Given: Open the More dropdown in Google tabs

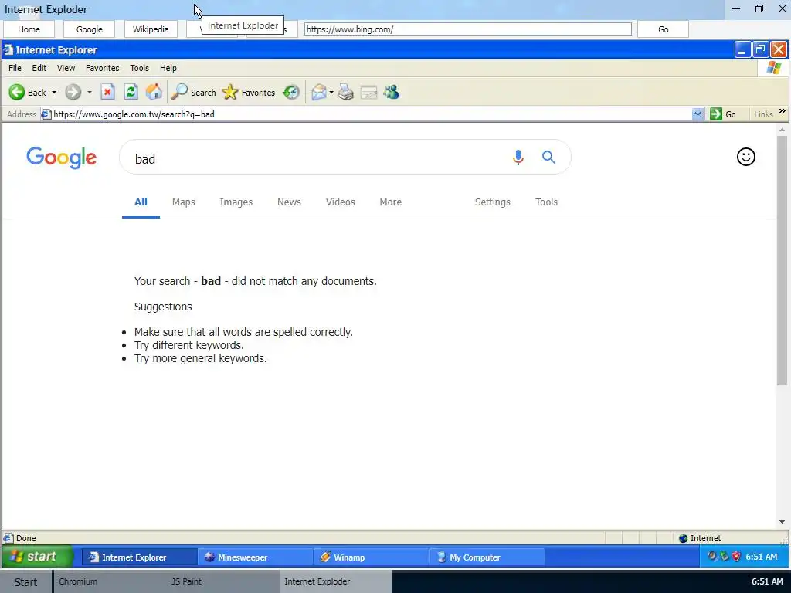Looking at the screenshot, I should tap(390, 202).
